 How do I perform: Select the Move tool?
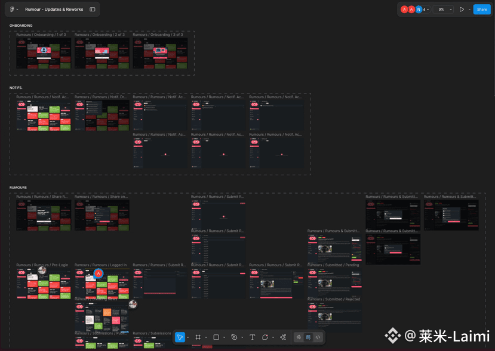point(180,337)
